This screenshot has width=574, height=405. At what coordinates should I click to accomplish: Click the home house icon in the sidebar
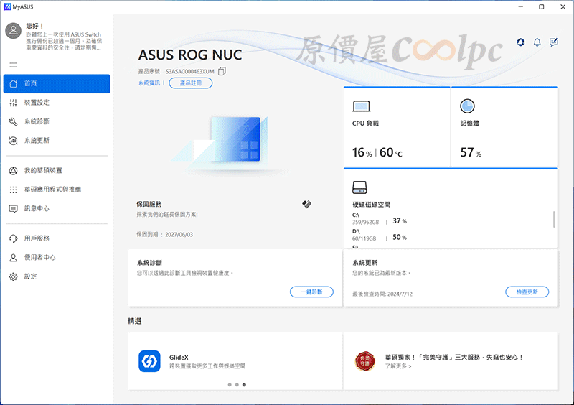[13, 83]
